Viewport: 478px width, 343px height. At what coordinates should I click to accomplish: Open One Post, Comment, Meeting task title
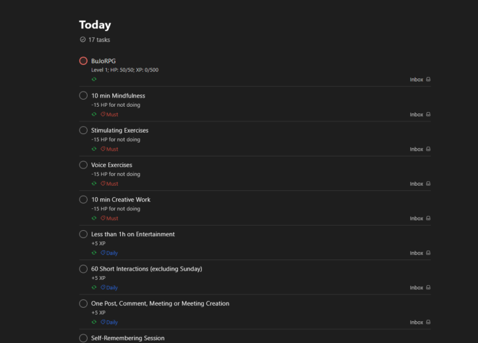[160, 303]
